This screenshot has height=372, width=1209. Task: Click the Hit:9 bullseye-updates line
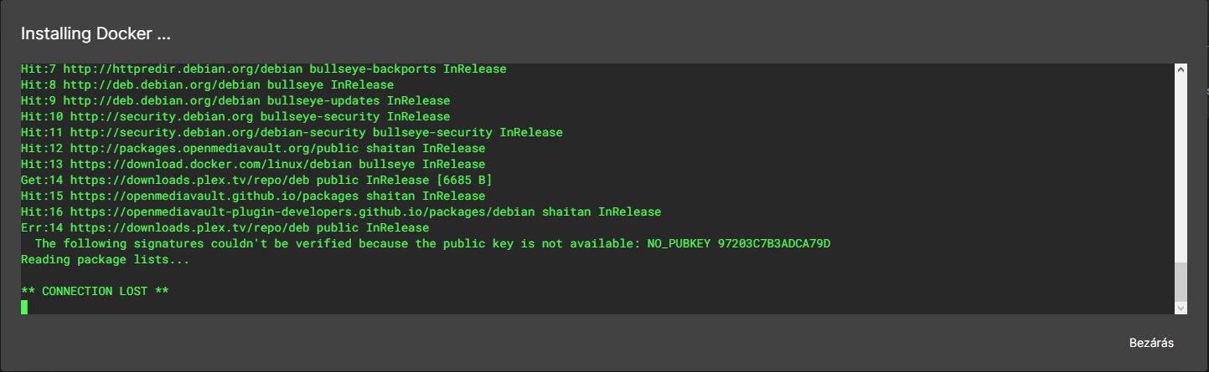click(224, 100)
